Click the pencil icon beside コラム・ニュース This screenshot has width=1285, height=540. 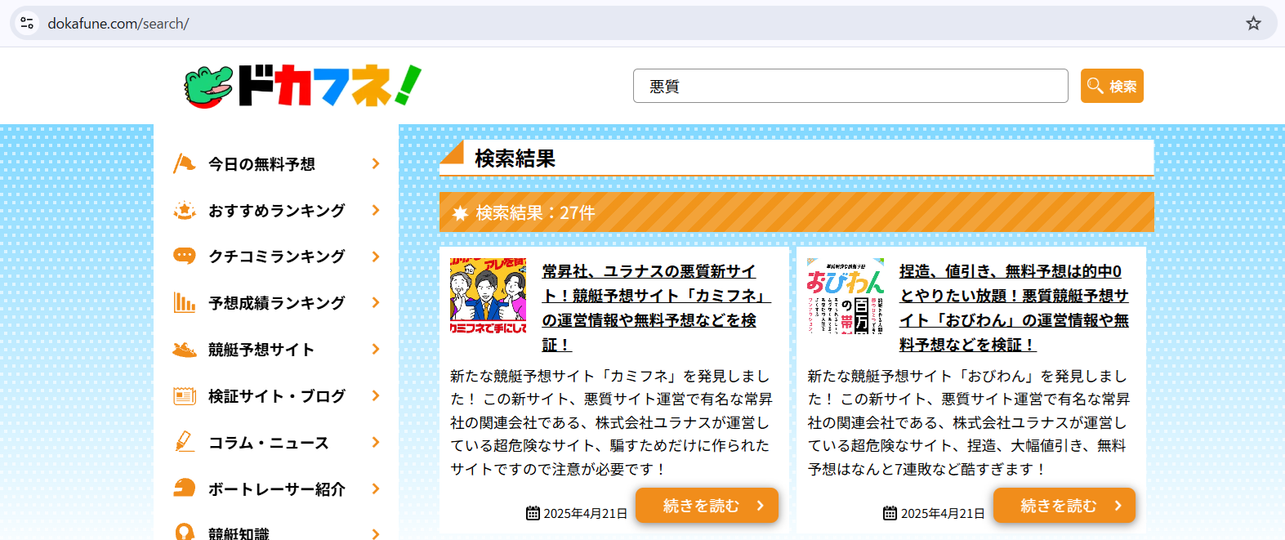point(185,442)
